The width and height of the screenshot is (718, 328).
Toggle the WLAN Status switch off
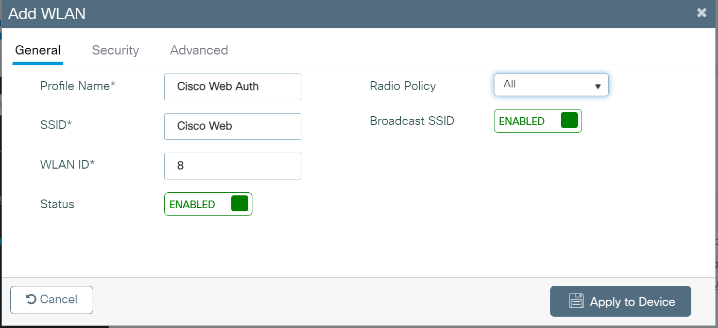(x=208, y=204)
